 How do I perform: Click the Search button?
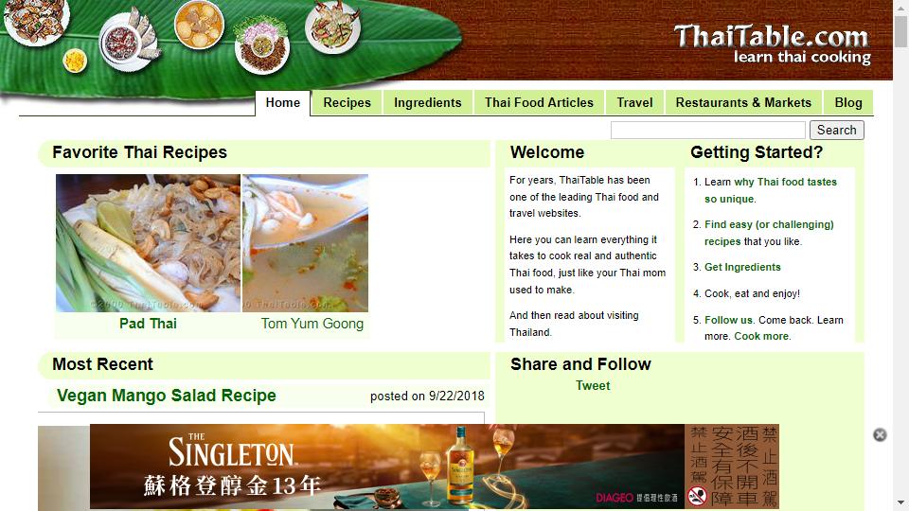click(836, 130)
